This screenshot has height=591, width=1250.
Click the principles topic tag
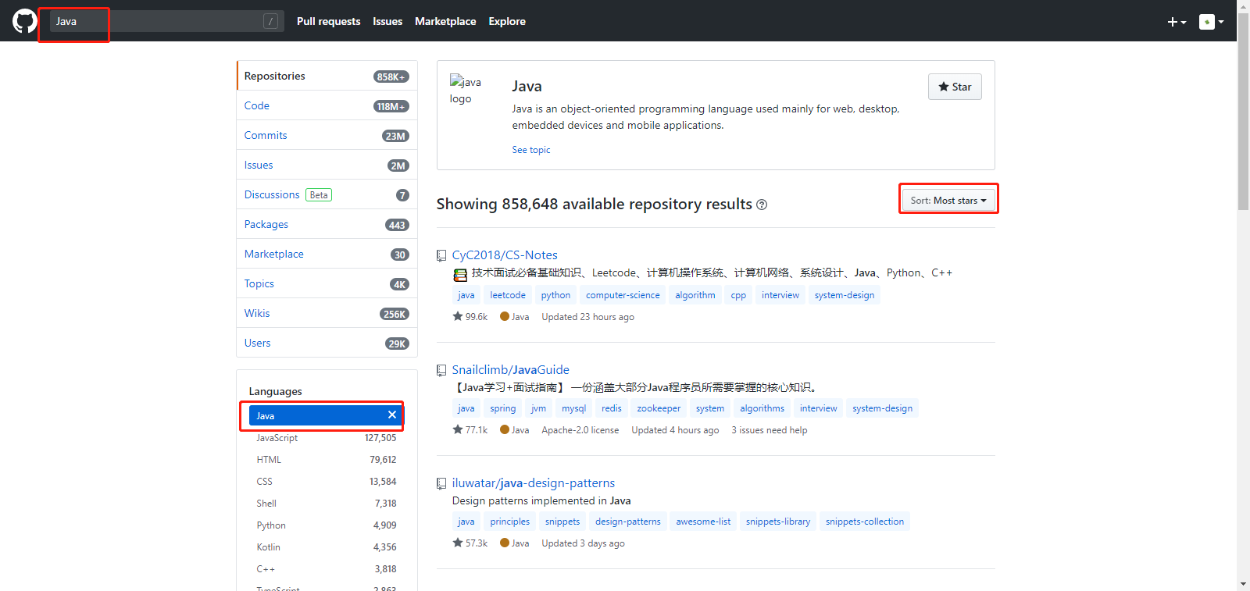(x=510, y=522)
